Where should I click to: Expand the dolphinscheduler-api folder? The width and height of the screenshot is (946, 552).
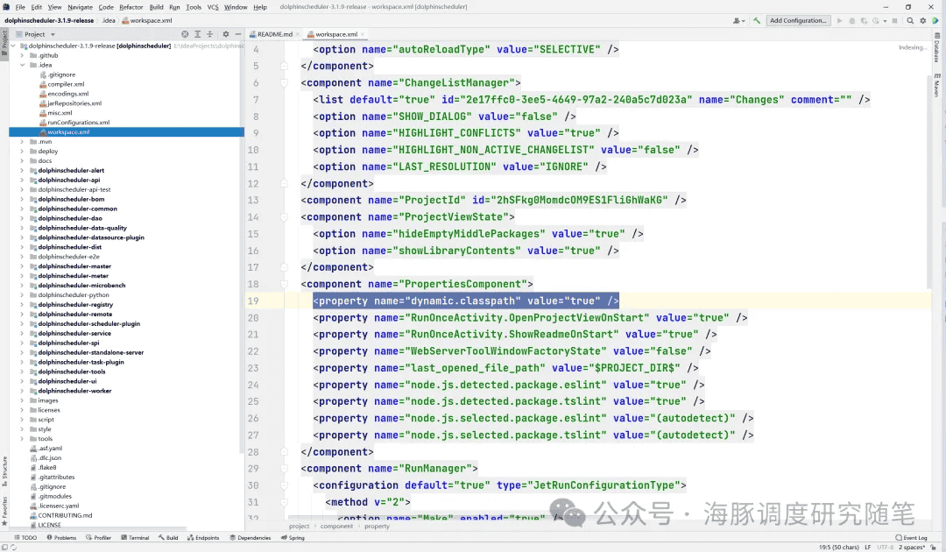[x=22, y=180]
